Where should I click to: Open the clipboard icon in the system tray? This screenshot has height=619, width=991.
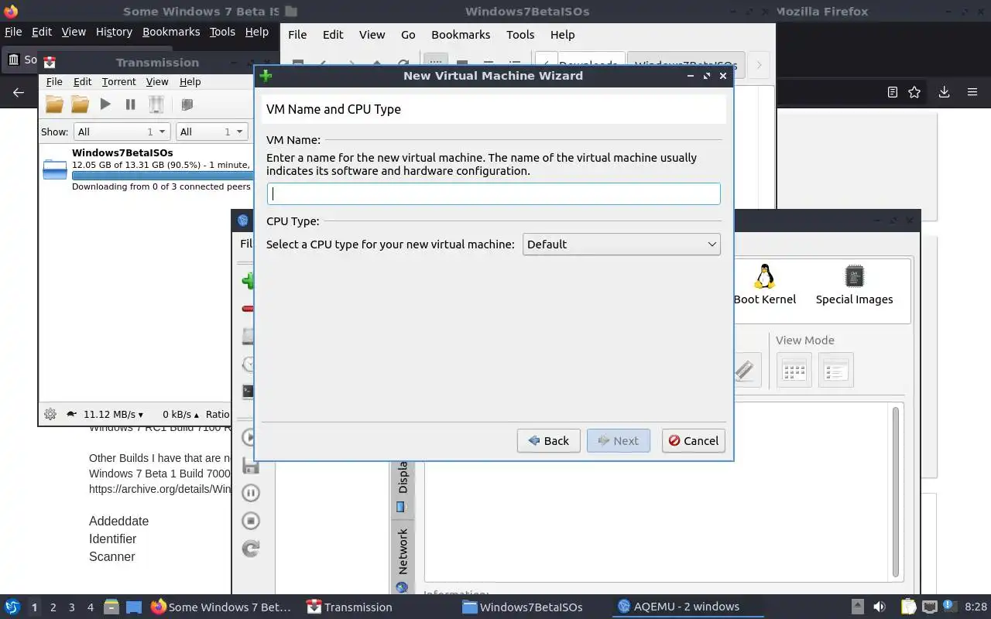[x=907, y=607]
